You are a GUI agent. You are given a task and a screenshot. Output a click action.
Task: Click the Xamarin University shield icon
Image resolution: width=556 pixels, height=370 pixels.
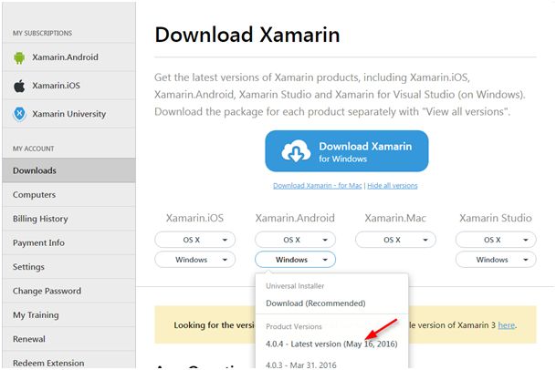coord(19,114)
